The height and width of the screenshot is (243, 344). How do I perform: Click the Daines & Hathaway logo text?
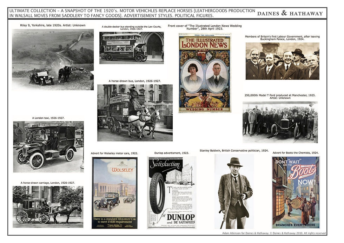(290, 13)
